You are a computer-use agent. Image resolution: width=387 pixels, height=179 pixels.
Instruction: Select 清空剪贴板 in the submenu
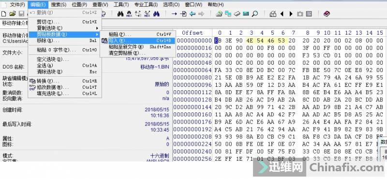[x=138, y=53]
